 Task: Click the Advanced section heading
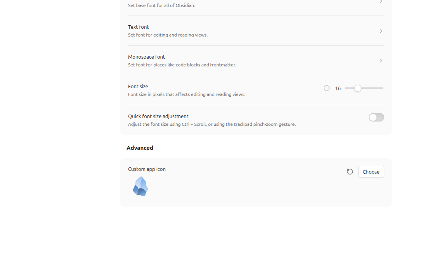coord(140,148)
